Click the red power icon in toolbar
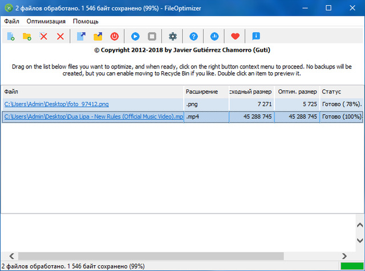The image size is (365, 271). click(x=115, y=36)
